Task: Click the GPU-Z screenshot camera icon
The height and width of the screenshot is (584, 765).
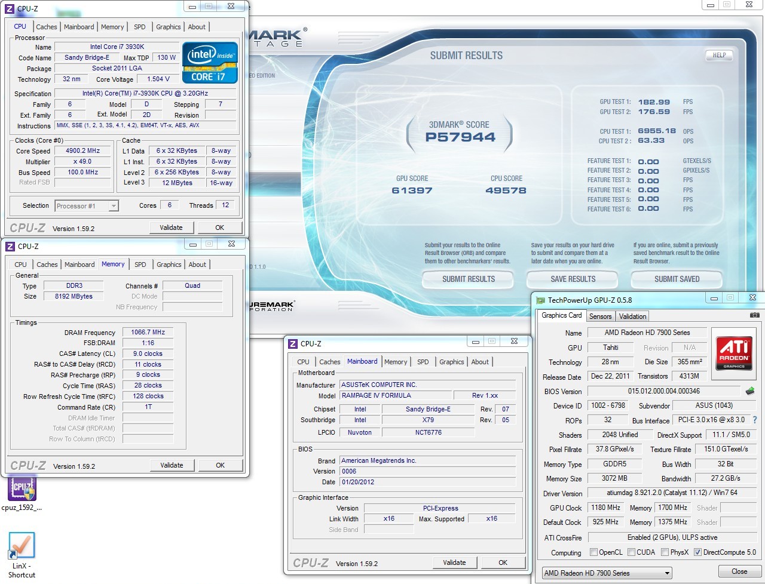Action: click(x=754, y=315)
